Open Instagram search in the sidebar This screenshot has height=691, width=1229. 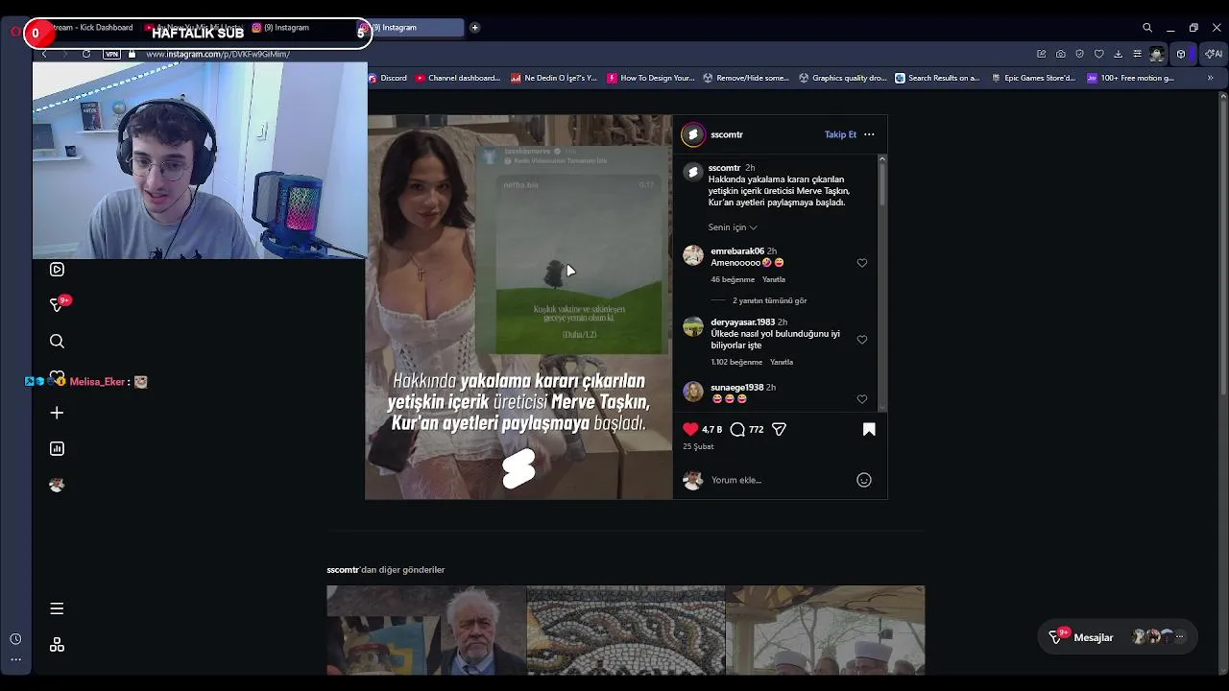(57, 341)
